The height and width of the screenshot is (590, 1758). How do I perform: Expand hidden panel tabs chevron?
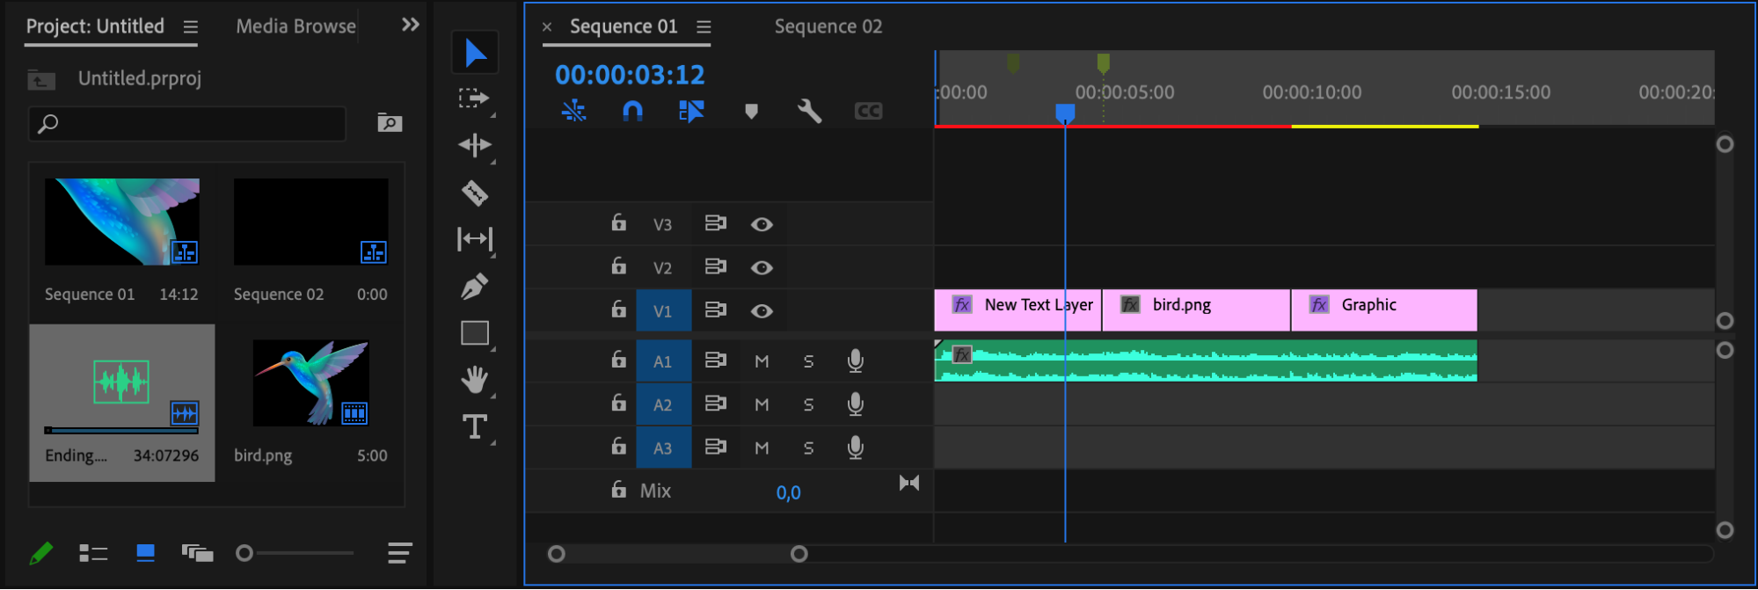[x=410, y=25]
